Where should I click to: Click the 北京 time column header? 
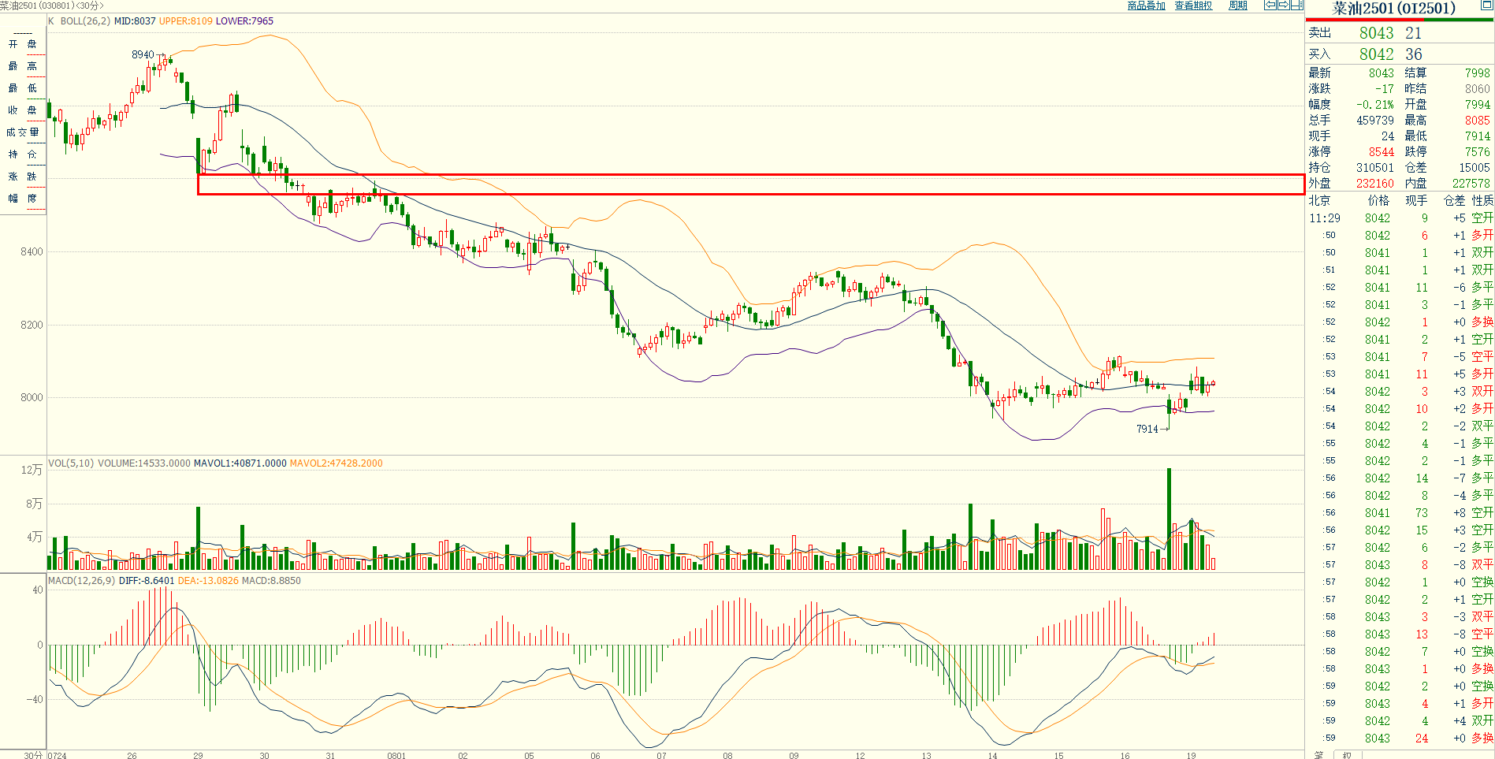pos(1320,201)
